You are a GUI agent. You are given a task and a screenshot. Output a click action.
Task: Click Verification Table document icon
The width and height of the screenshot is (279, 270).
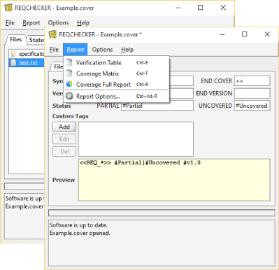click(69, 62)
